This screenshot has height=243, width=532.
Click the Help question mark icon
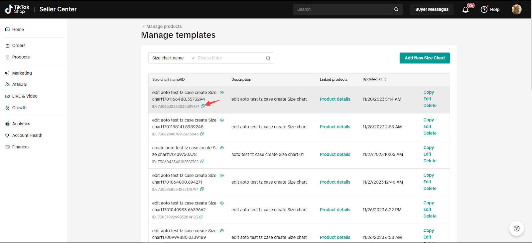coord(484,10)
